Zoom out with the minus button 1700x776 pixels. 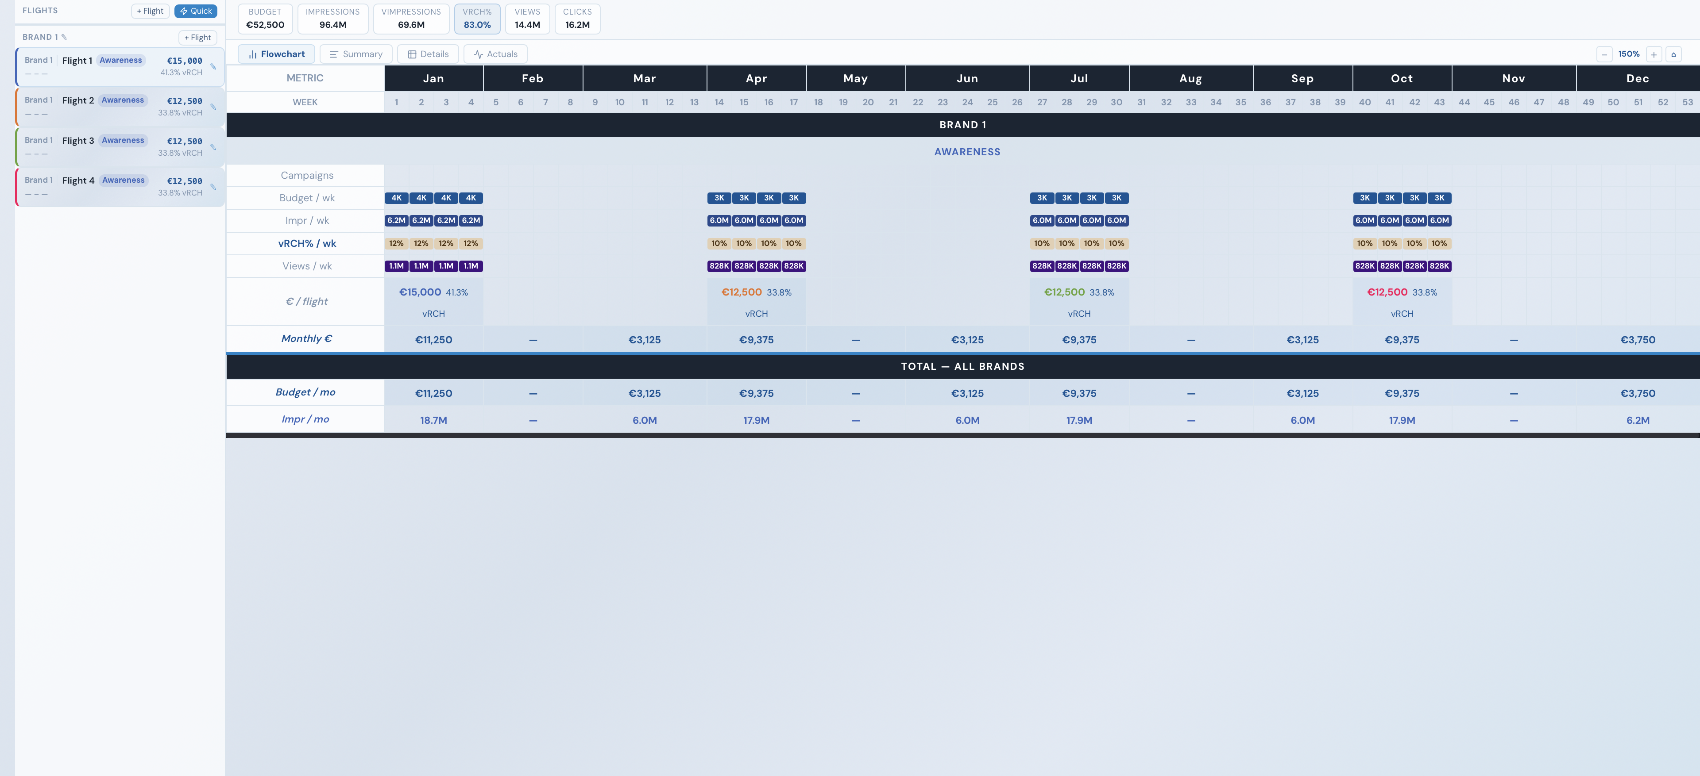pos(1604,54)
